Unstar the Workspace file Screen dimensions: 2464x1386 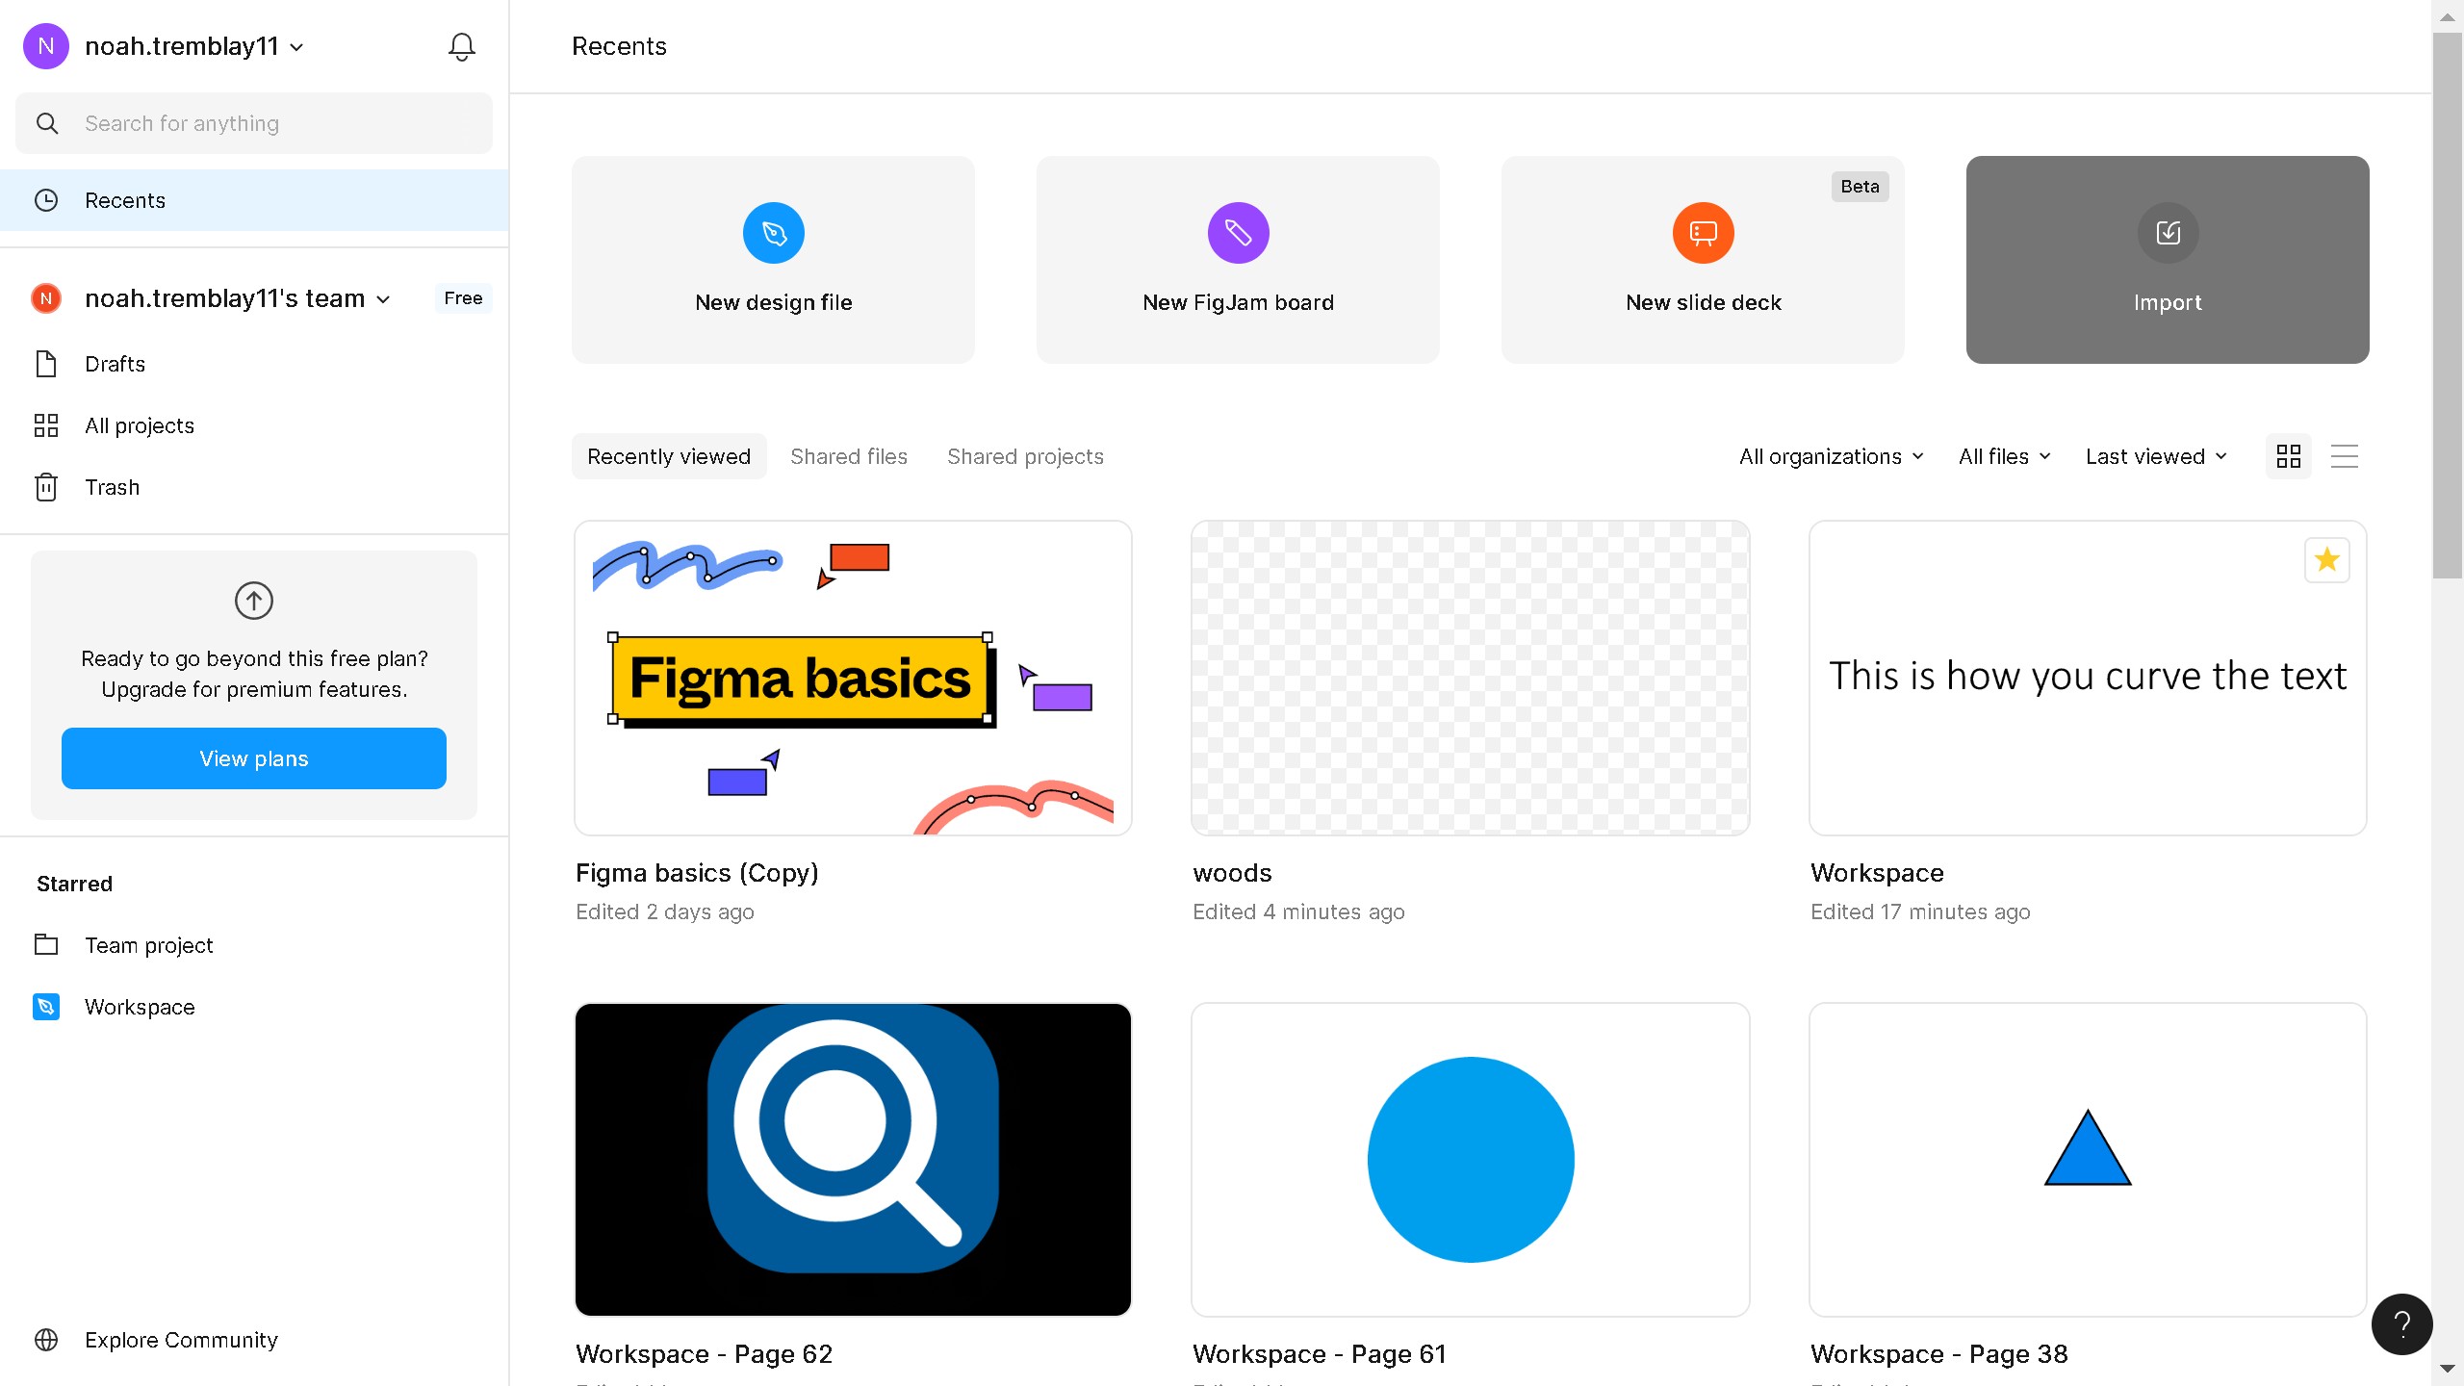click(x=2326, y=559)
